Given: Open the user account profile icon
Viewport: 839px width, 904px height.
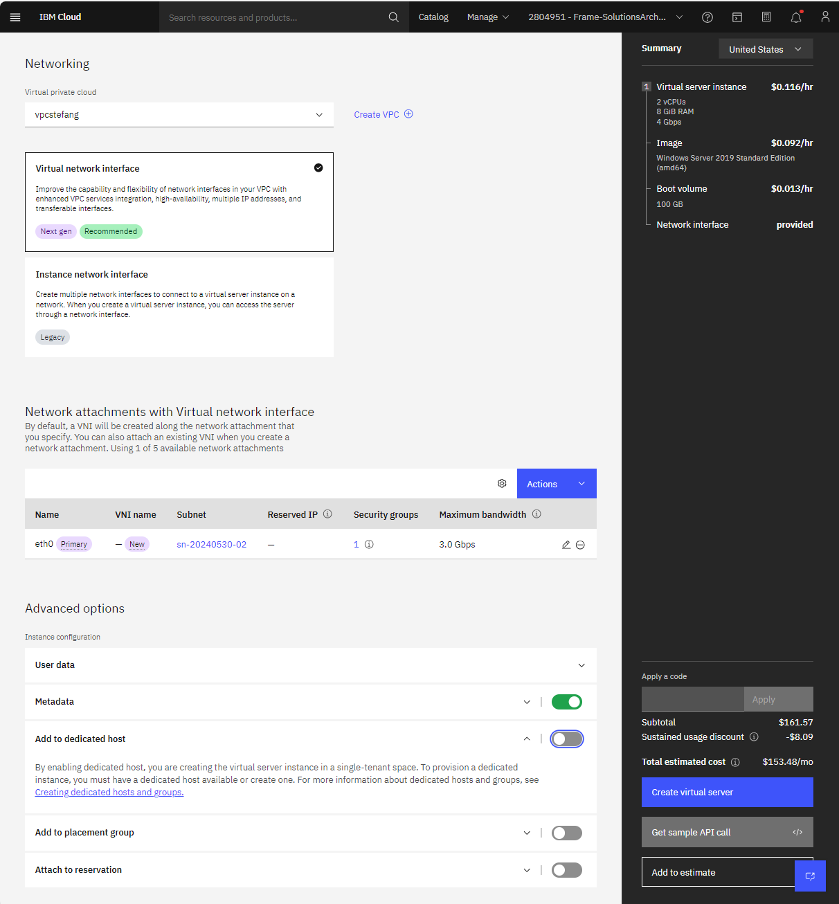Looking at the screenshot, I should click(825, 17).
